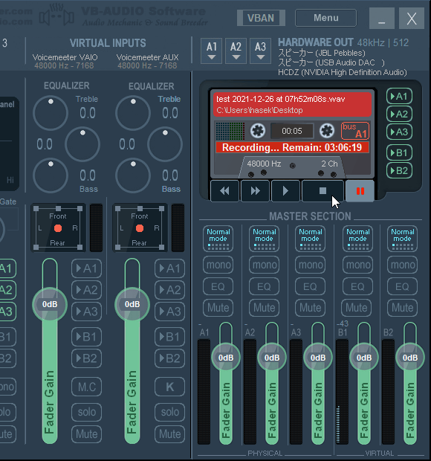Click the VAIO Front/Rear pan pad dot
The image size is (431, 461).
[58, 228]
